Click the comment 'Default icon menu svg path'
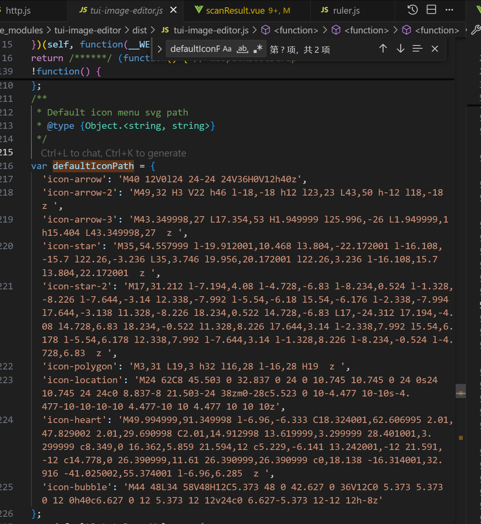Viewport: 481px width, 524px height. pos(118,112)
